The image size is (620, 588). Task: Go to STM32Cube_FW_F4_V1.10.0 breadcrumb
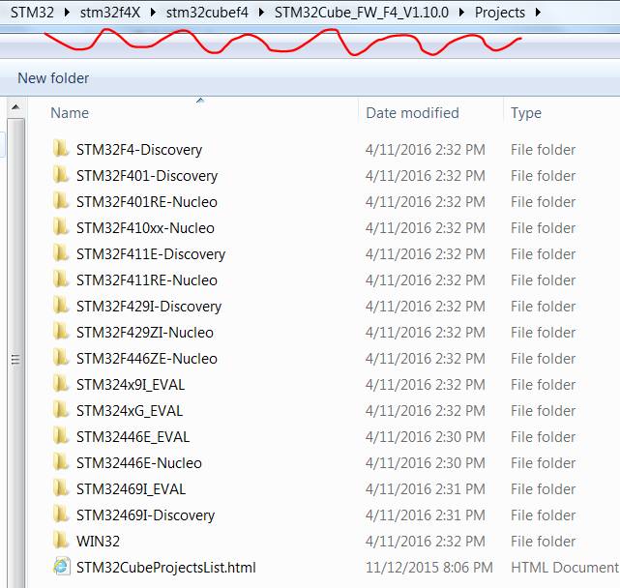[362, 13]
